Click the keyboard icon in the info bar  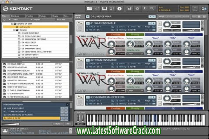pos(5,131)
